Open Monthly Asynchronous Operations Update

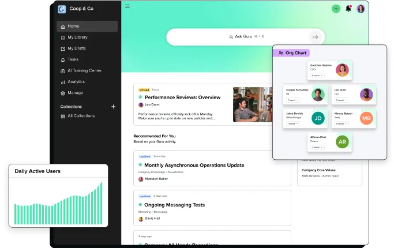pos(194,165)
